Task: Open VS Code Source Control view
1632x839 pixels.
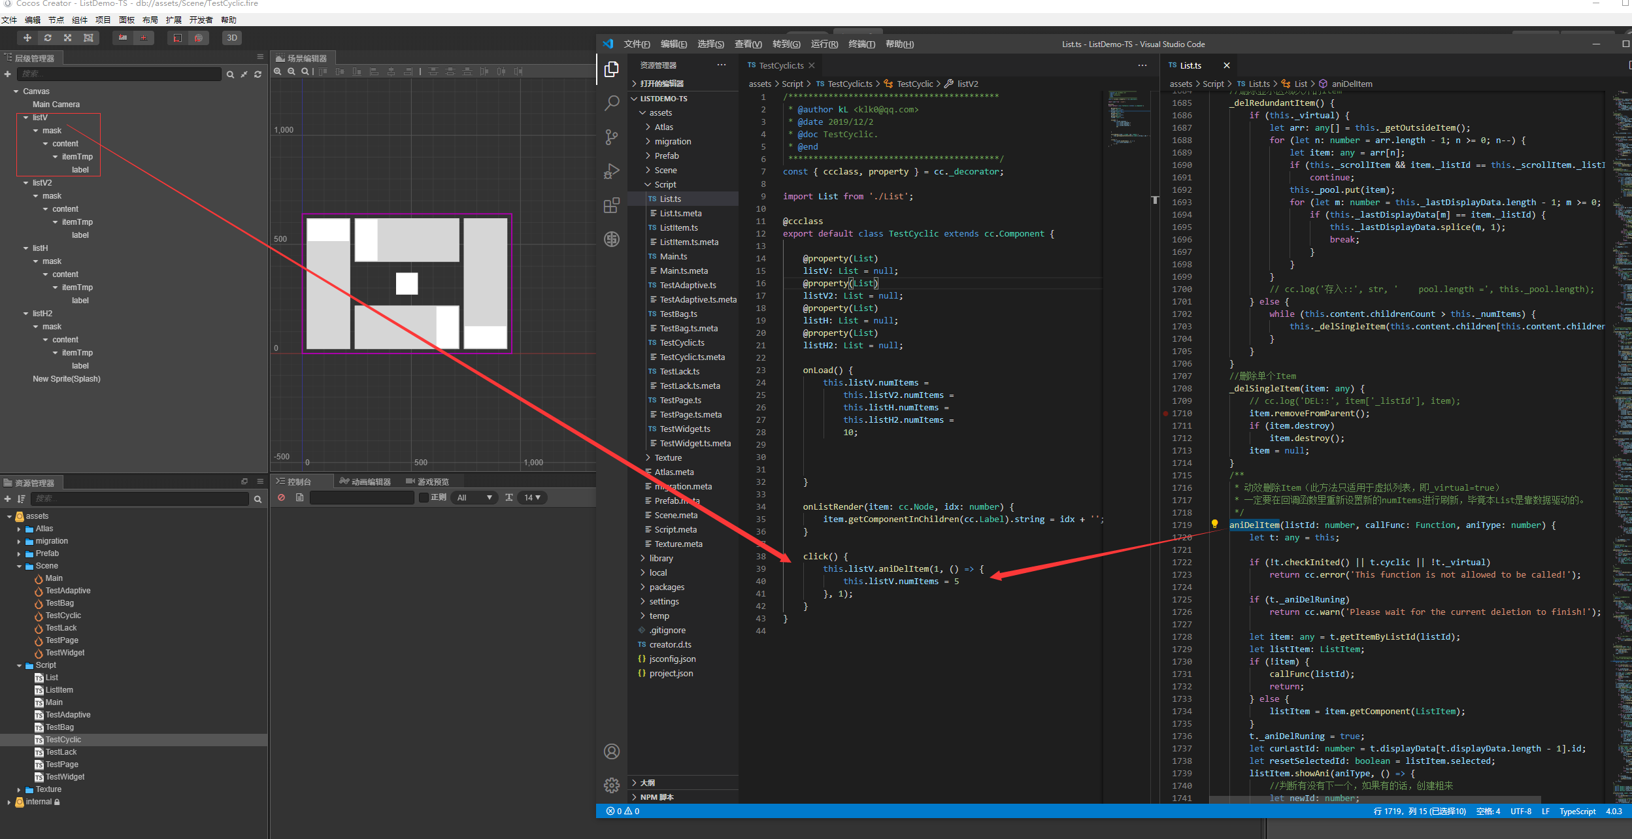Action: 612,137
